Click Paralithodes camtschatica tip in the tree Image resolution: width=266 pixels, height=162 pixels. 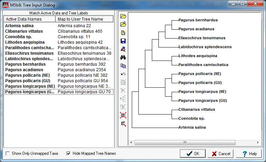pos(203,65)
